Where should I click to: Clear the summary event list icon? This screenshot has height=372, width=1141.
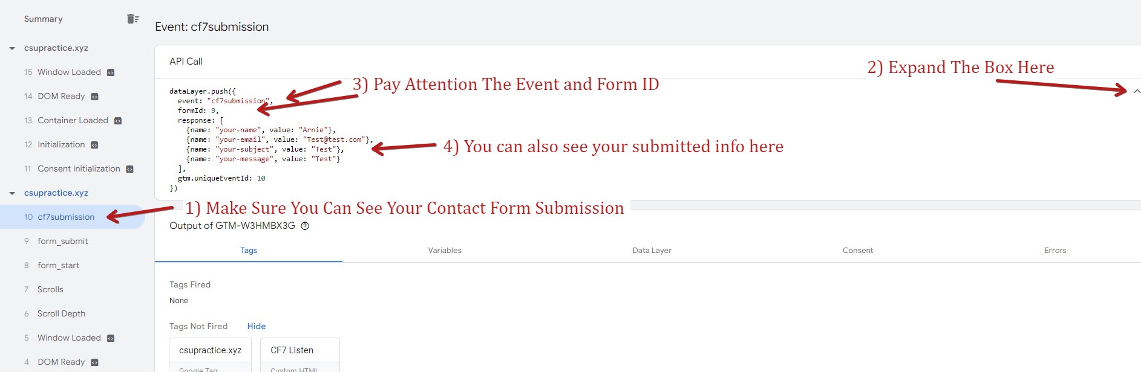pos(133,19)
